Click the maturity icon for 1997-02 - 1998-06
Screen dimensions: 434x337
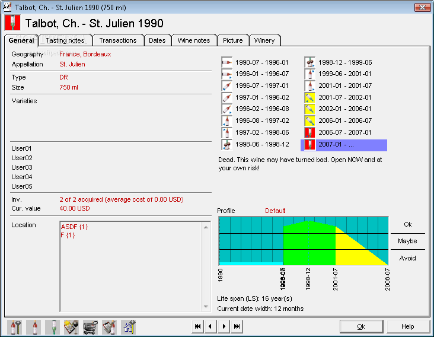click(226, 133)
